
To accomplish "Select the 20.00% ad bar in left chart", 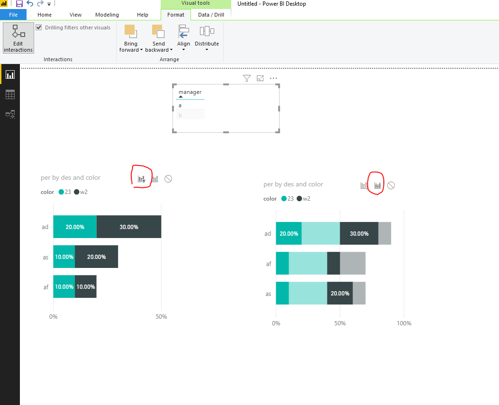I will pos(75,227).
